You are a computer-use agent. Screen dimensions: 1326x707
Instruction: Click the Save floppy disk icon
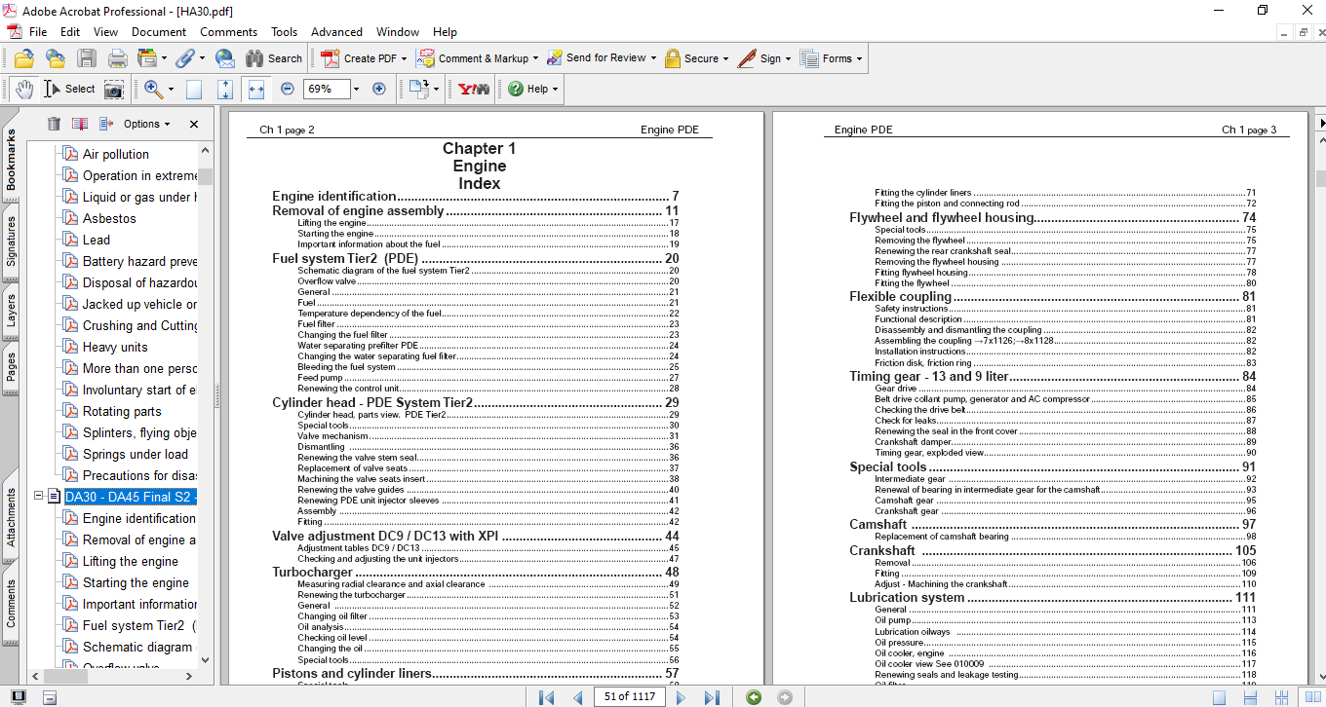click(x=87, y=58)
